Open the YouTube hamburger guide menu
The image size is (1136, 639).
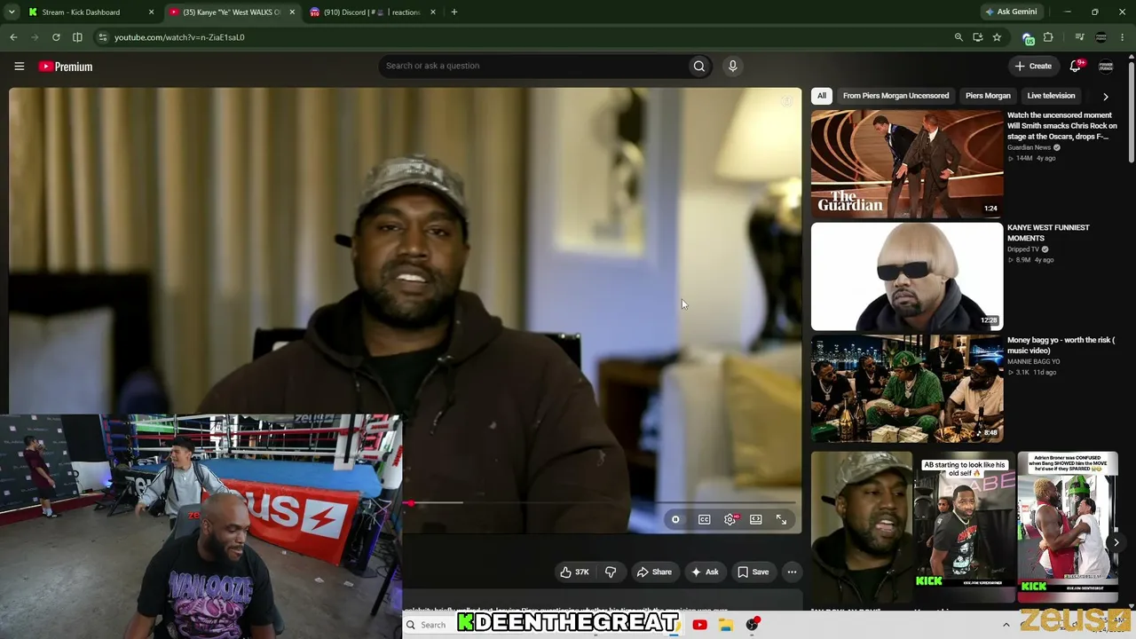19,67
